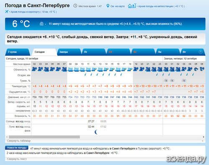This screenshot has height=165, width=209.
Task: Click the collapse arrow at table bottom right
Action: (x=202, y=141)
